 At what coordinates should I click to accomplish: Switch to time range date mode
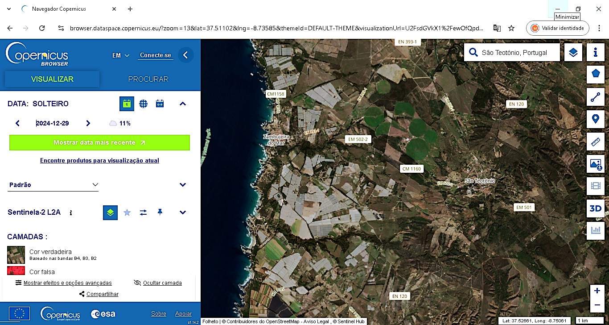(160, 104)
